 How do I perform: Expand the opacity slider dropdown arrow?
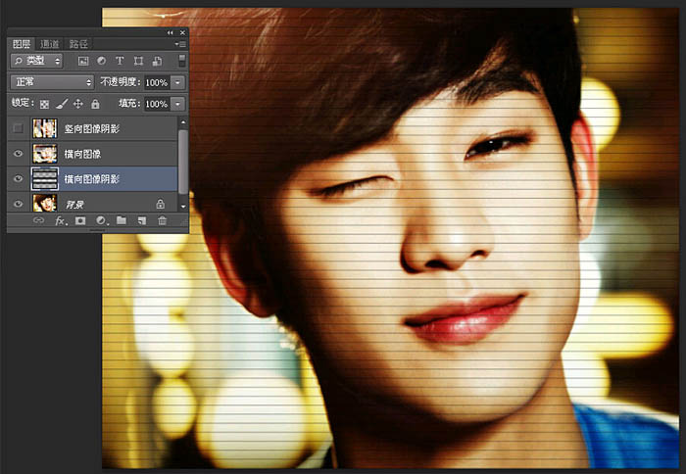pyautogui.click(x=177, y=82)
